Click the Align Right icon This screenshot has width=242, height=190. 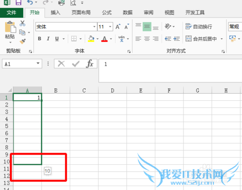(x=156, y=39)
